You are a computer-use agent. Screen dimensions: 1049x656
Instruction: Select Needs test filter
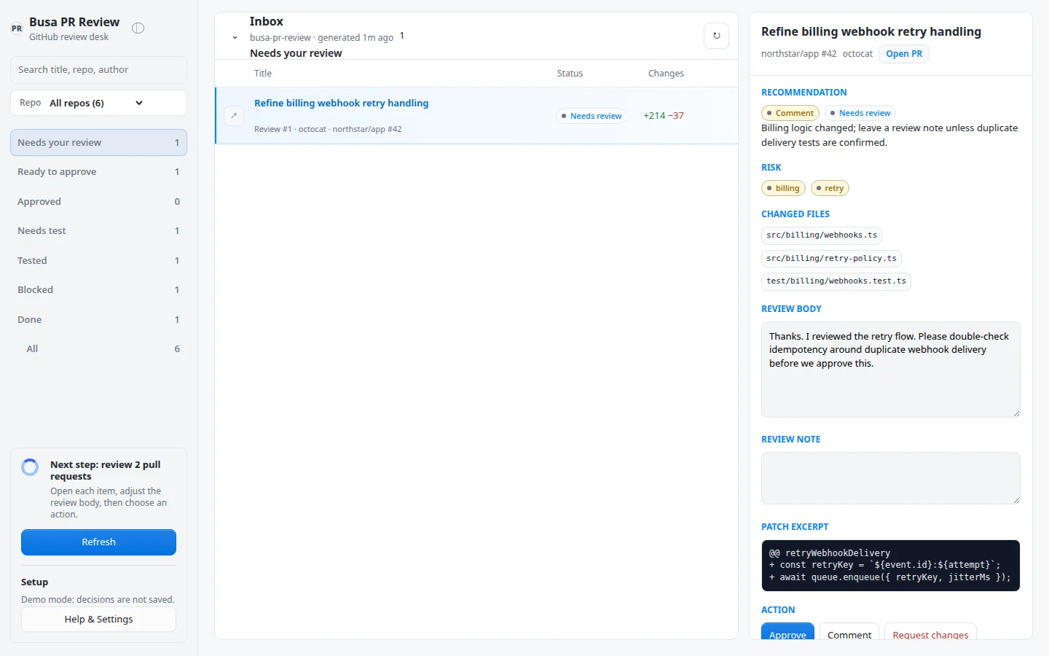[98, 231]
